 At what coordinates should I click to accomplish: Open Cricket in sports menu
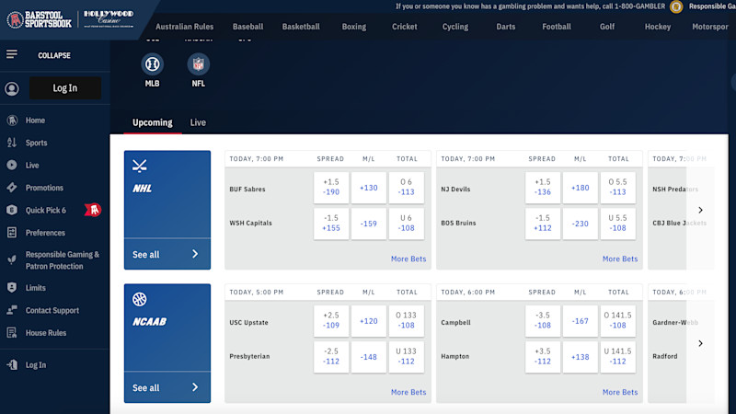(404, 27)
